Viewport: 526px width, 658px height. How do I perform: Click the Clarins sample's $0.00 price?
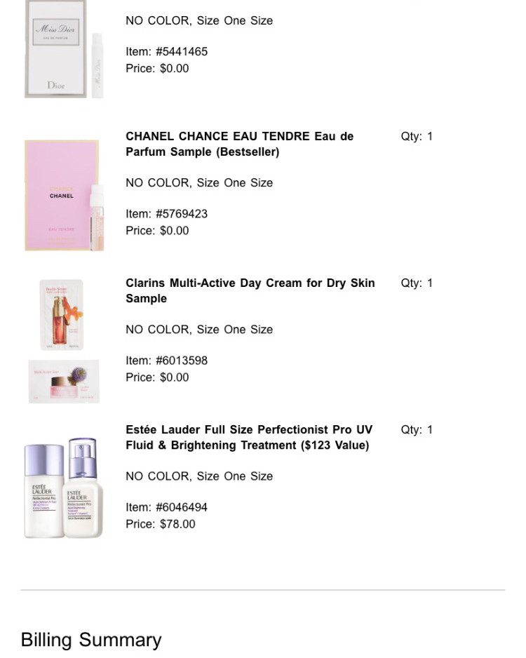pos(174,377)
